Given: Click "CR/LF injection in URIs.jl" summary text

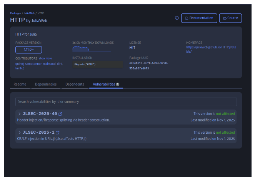Looking at the screenshot, I should (52, 139).
